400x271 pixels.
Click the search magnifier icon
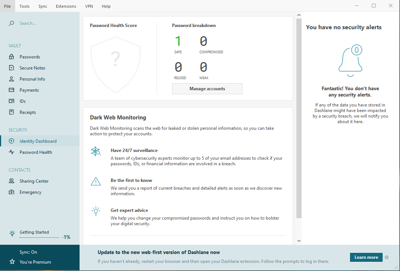click(x=11, y=23)
